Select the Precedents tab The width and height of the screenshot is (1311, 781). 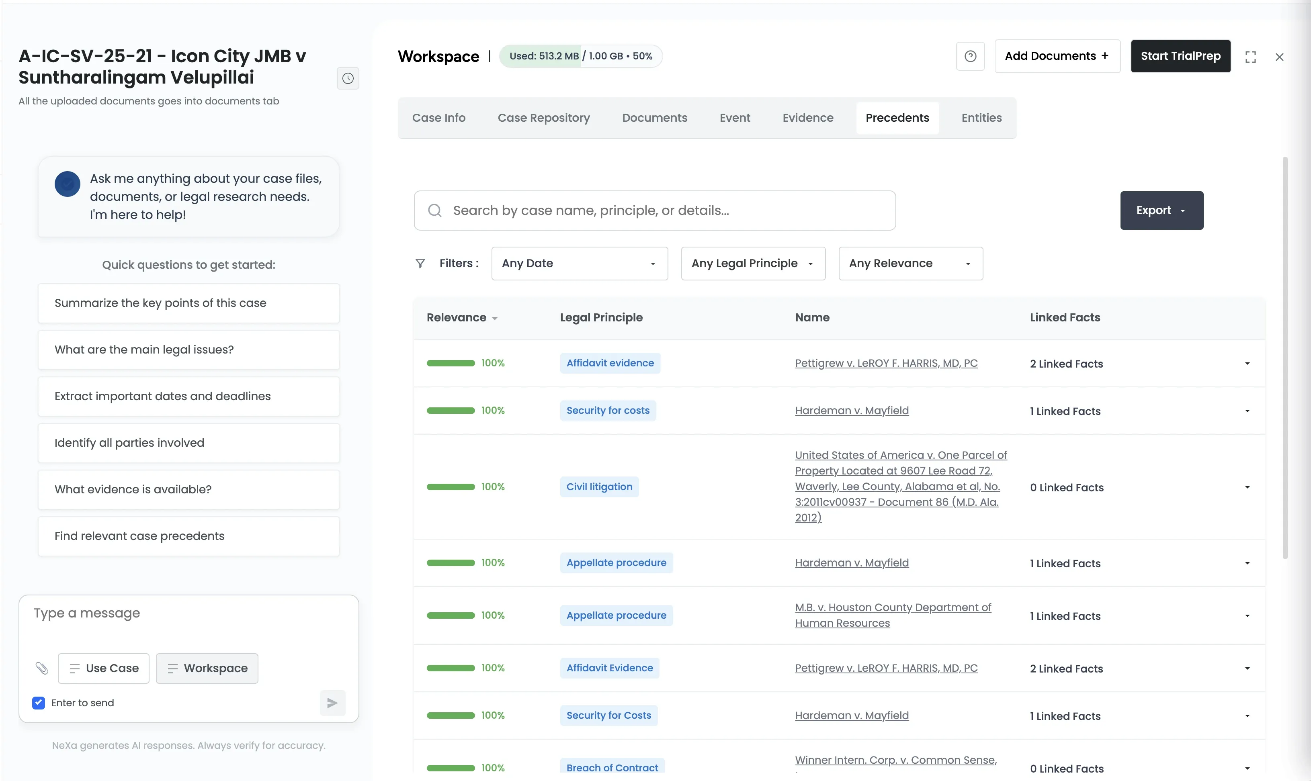(x=897, y=118)
